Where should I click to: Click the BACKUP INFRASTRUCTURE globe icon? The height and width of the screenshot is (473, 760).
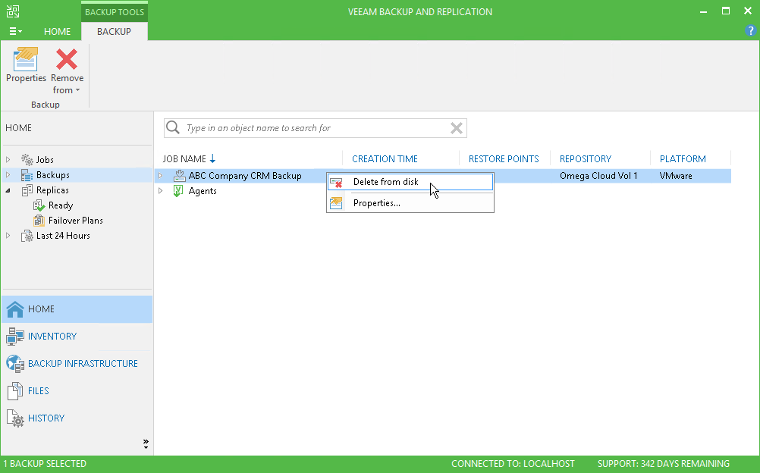tap(15, 364)
